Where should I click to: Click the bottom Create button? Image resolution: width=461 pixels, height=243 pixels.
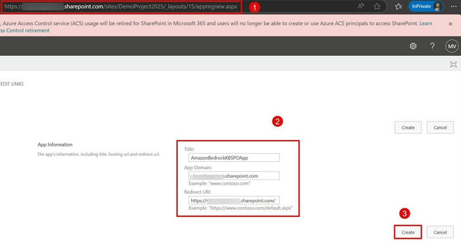click(x=408, y=232)
